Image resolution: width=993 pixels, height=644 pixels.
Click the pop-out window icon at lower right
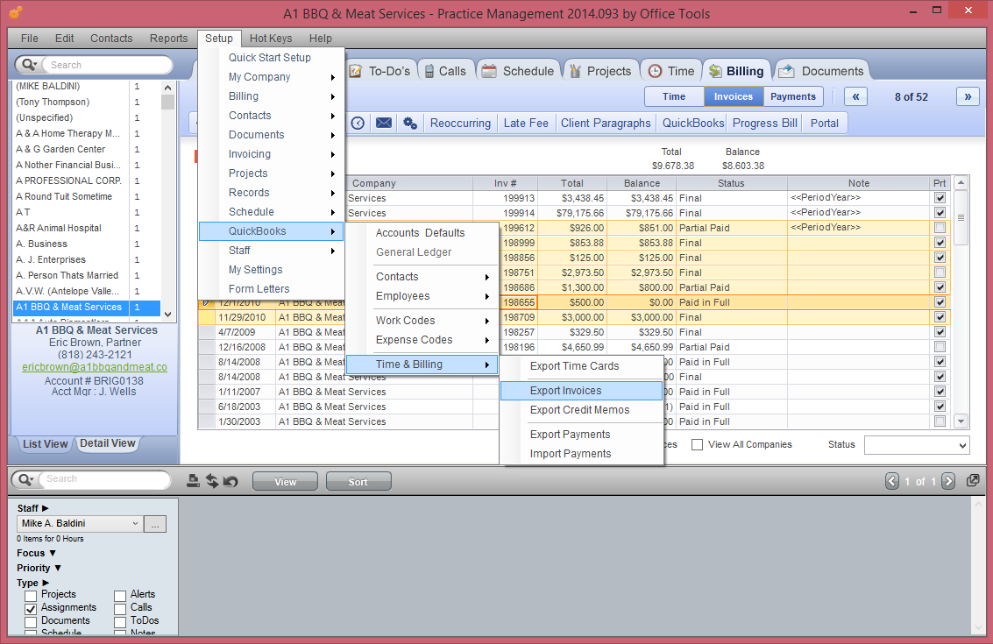click(973, 481)
